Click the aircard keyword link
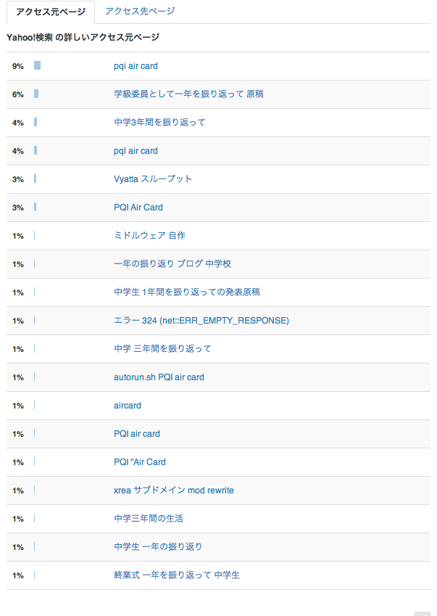 coord(128,406)
